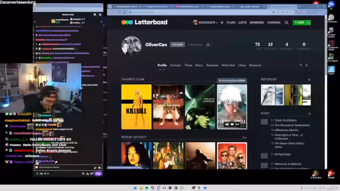340x191 pixels.
Task: Open Windows Start button in taskbar
Action: point(135,188)
